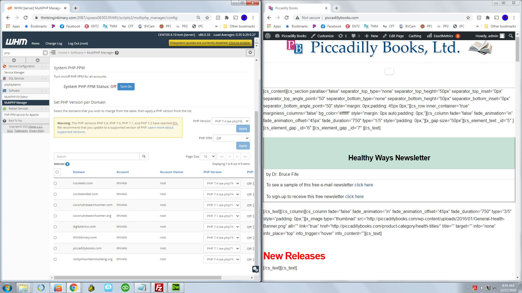Expand PHP version dropdown for coconutresearchcenter.com
This screenshot has width=522, height=293.
(222, 205)
